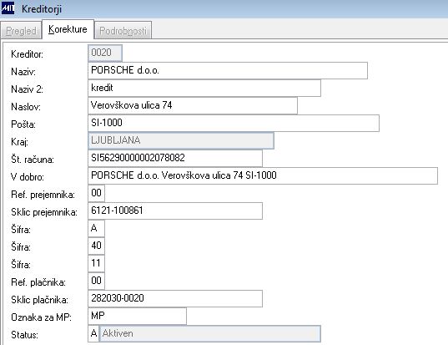Click the Kreditor field showing 0020
This screenshot has width=448, height=345.
click(x=105, y=53)
